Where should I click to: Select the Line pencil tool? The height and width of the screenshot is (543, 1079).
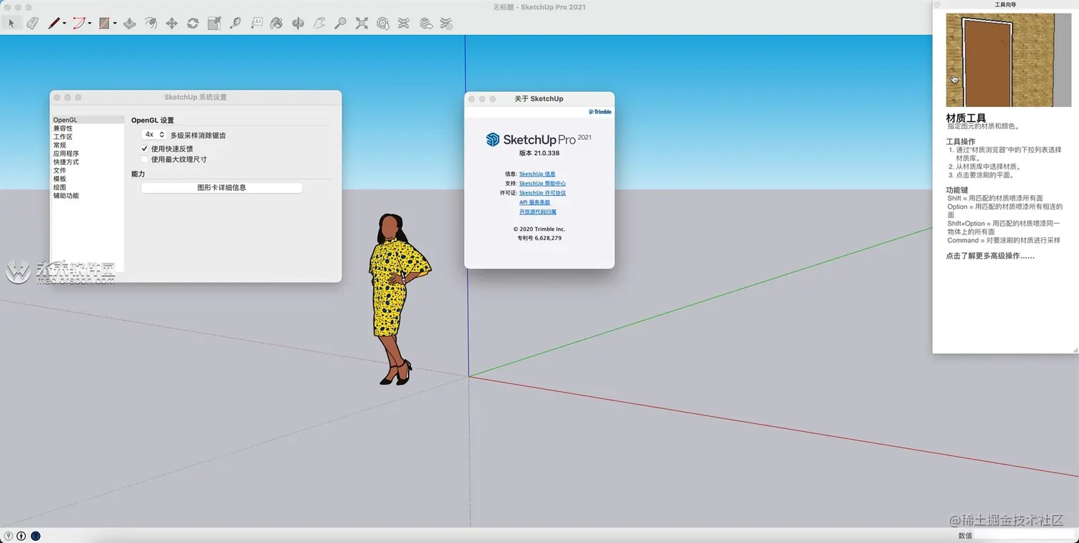54,24
